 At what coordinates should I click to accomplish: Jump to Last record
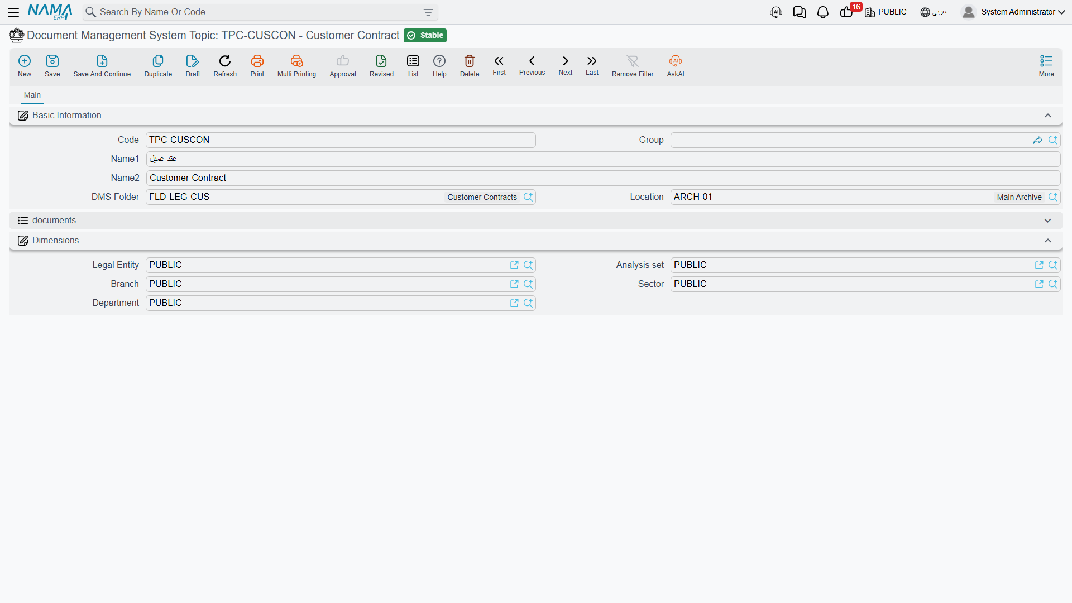click(592, 65)
